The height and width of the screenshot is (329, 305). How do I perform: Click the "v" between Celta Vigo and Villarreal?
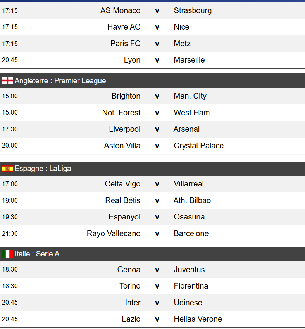[x=157, y=184]
